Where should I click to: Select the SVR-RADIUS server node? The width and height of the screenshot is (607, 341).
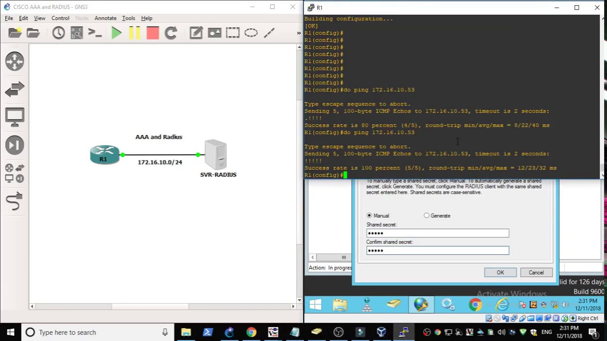tap(216, 154)
